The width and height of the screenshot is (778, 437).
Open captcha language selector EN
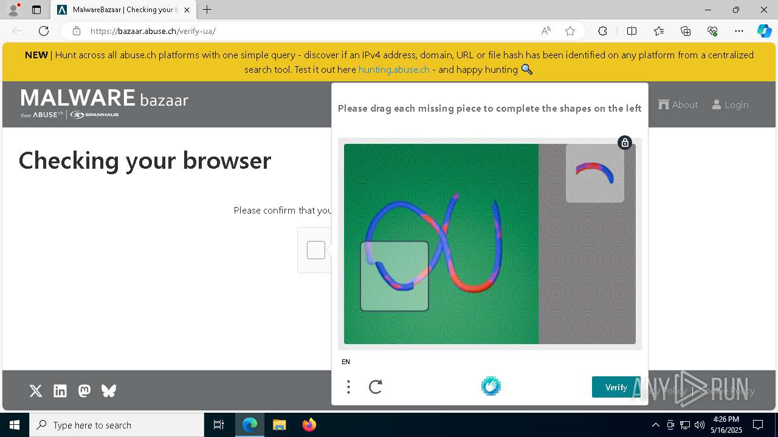click(346, 362)
